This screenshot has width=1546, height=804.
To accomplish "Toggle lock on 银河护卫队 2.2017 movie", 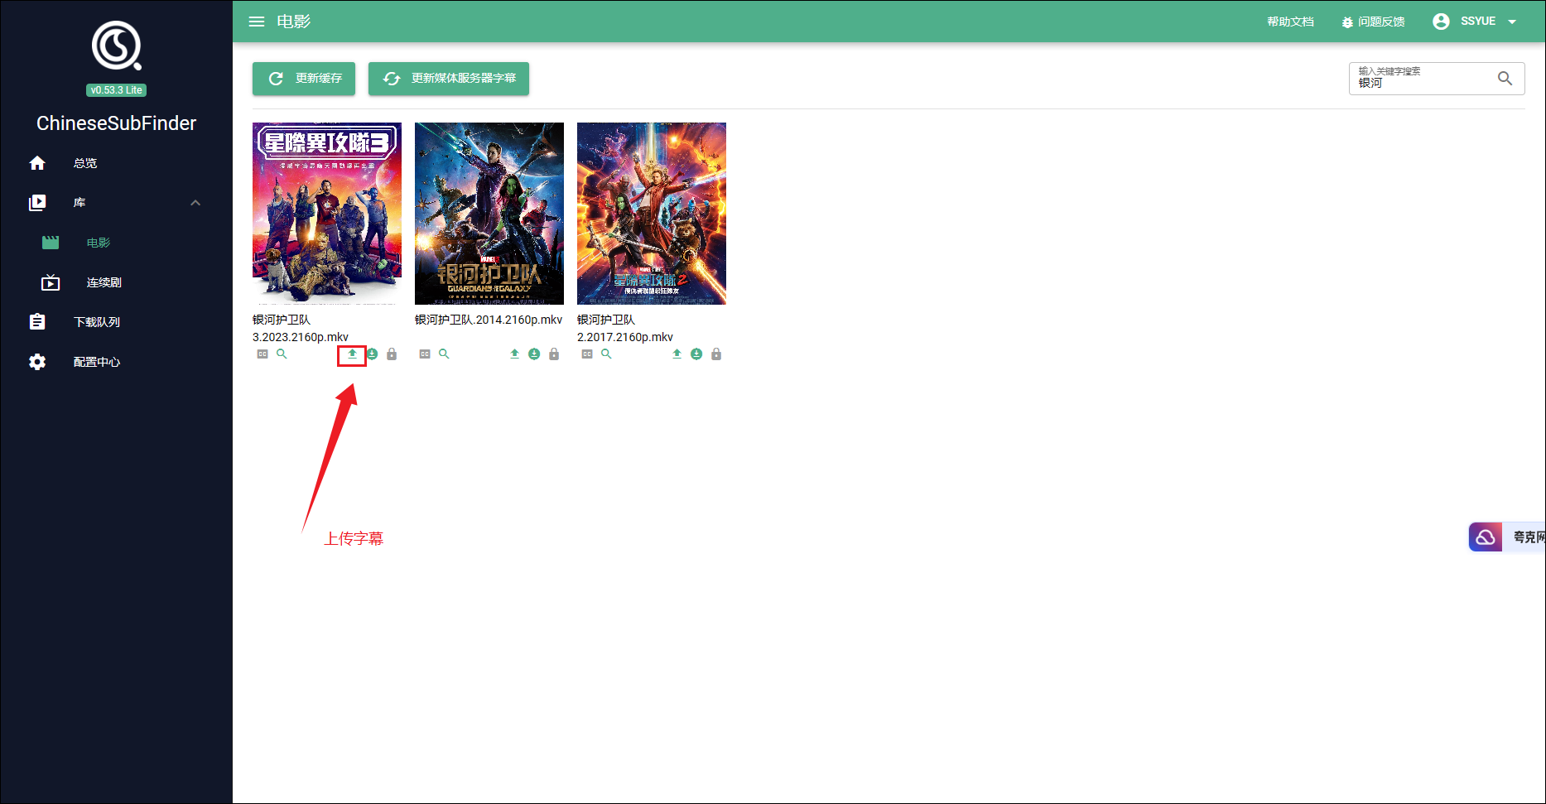I will [716, 354].
